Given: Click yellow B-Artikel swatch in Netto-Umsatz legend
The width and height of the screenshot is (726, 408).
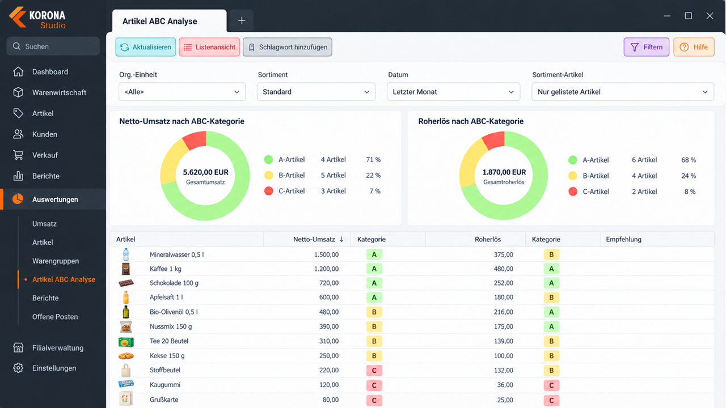Looking at the screenshot, I should point(268,175).
